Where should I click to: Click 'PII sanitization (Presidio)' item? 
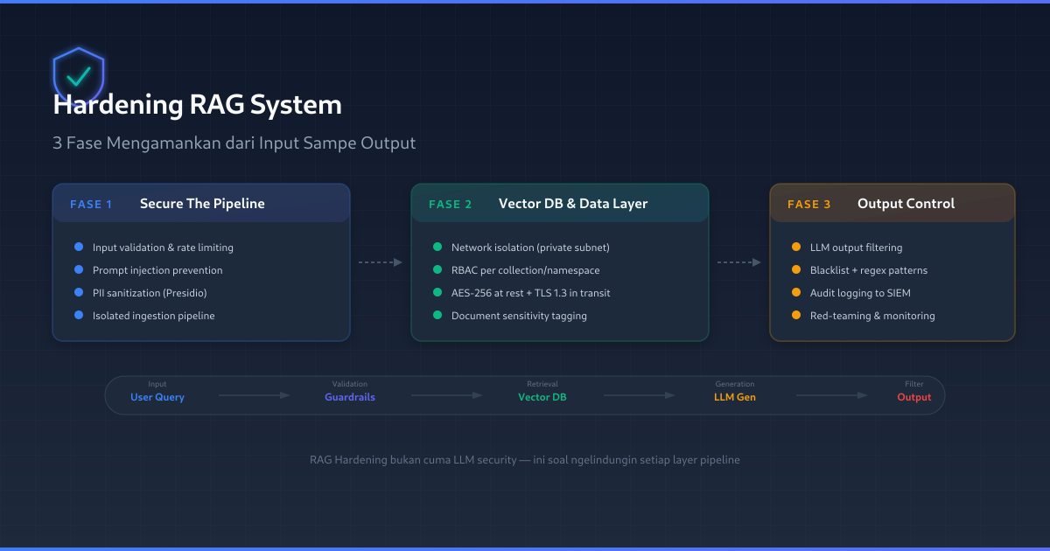[150, 293]
